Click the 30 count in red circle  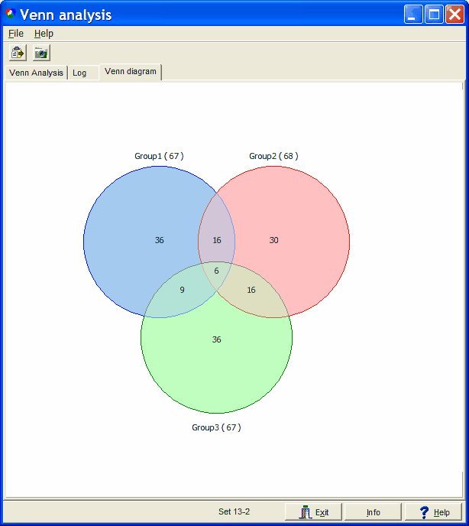[x=274, y=240]
